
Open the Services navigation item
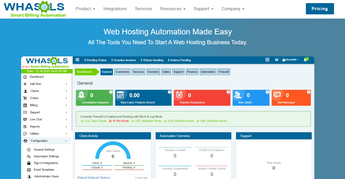coord(143,9)
